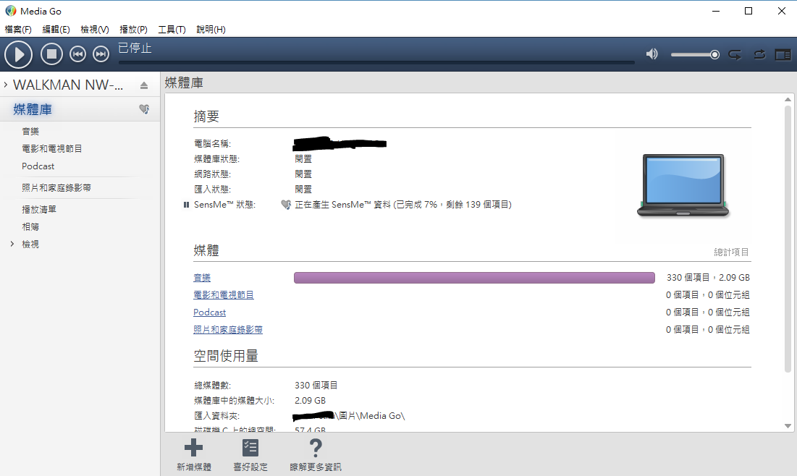
Task: Stop playback with the Stop button
Action: pyautogui.click(x=51, y=54)
